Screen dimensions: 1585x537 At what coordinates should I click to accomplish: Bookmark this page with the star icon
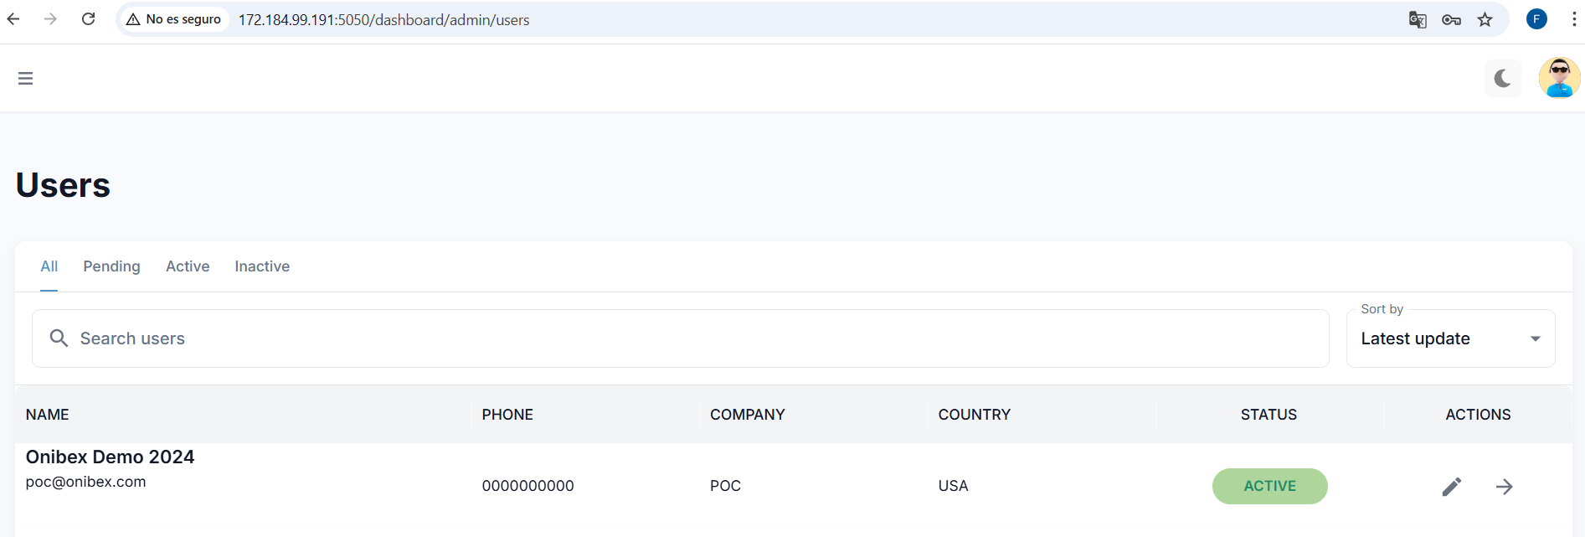tap(1485, 19)
